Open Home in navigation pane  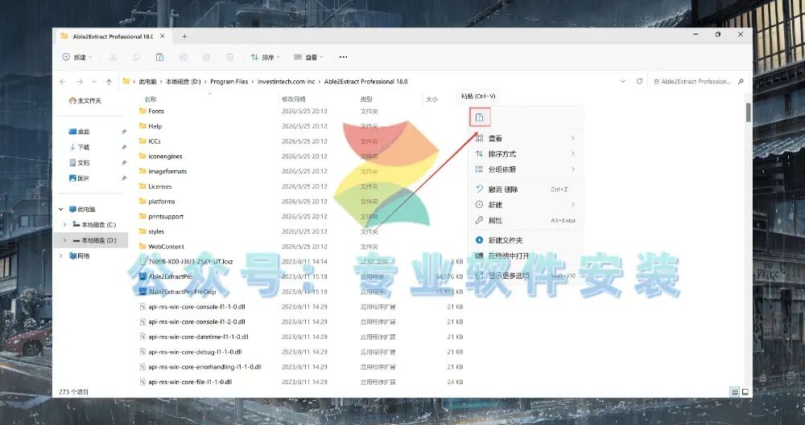click(85, 100)
